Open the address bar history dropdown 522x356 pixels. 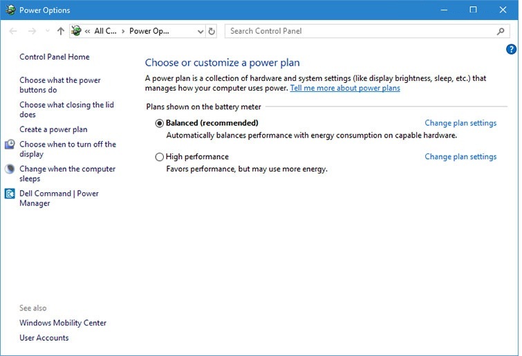(200, 31)
